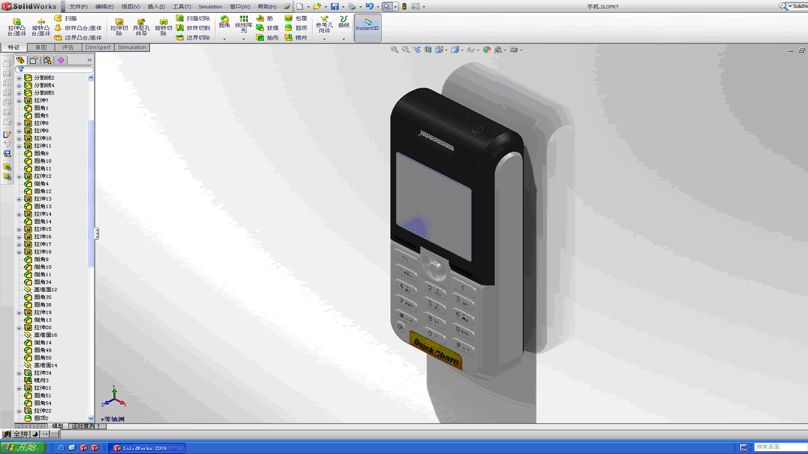Select the 旋转切除 revolved cut tool
808x454 pixels.
click(163, 27)
